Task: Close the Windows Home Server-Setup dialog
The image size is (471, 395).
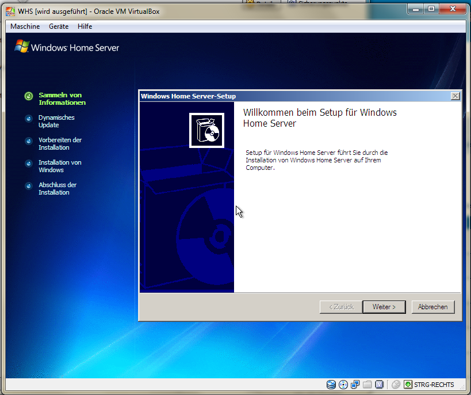Action: tap(455, 96)
